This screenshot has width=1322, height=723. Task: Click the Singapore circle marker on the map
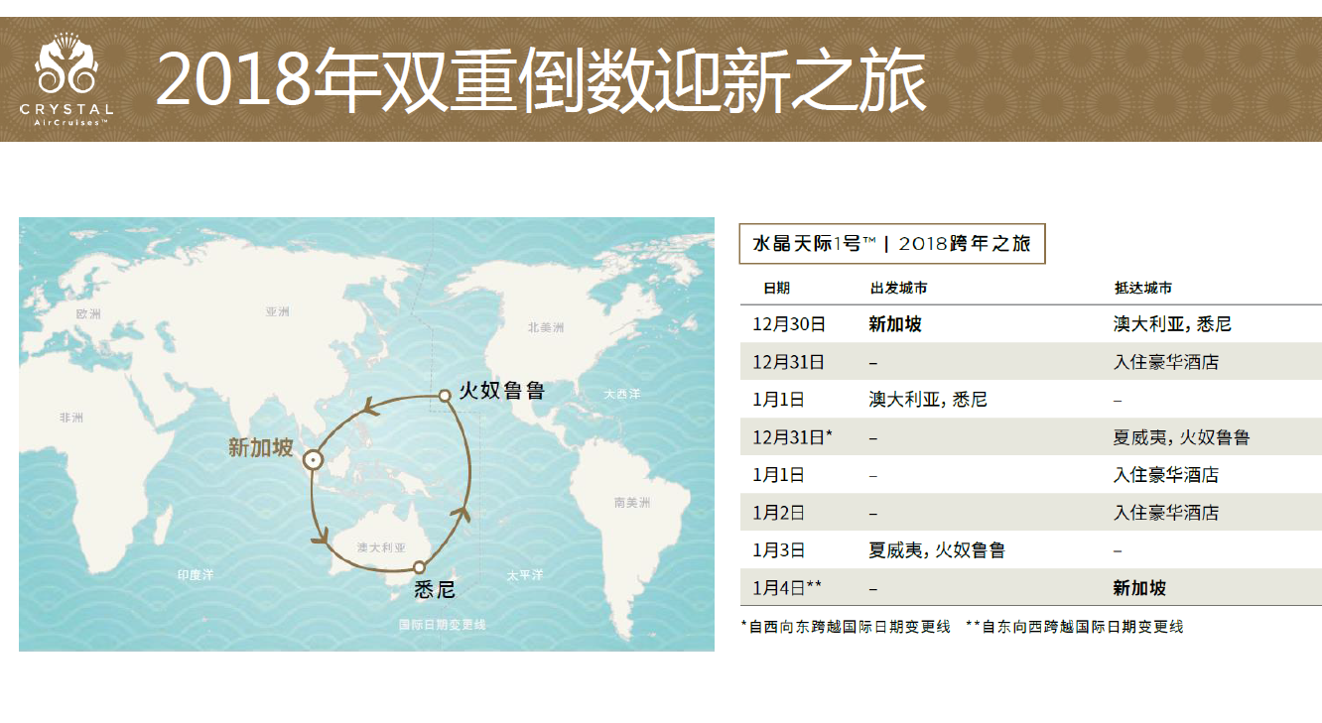pyautogui.click(x=314, y=459)
